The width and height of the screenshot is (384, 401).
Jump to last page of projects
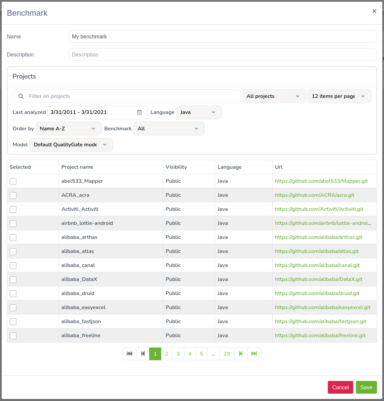[x=254, y=354]
